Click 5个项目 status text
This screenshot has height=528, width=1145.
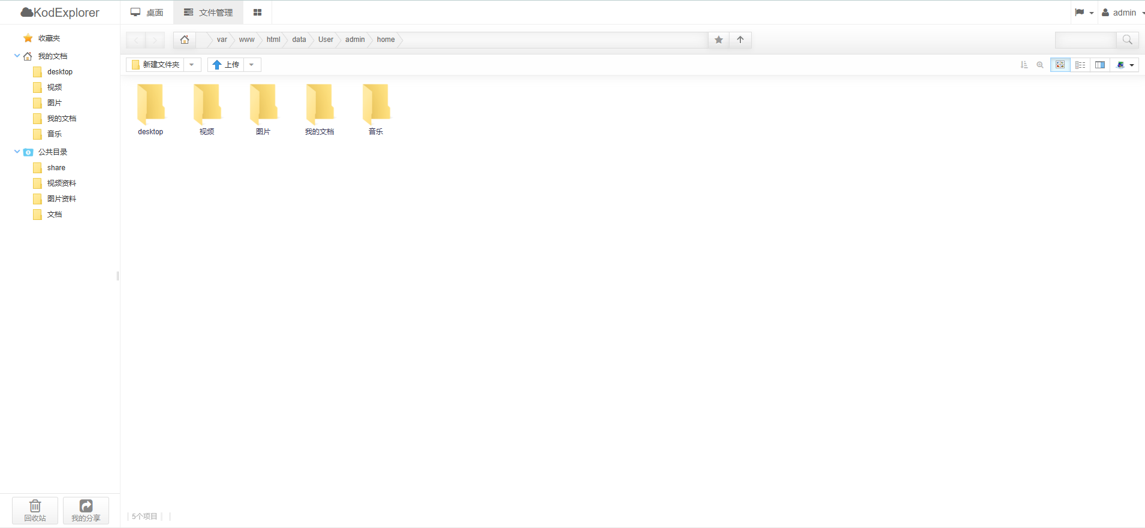click(144, 516)
